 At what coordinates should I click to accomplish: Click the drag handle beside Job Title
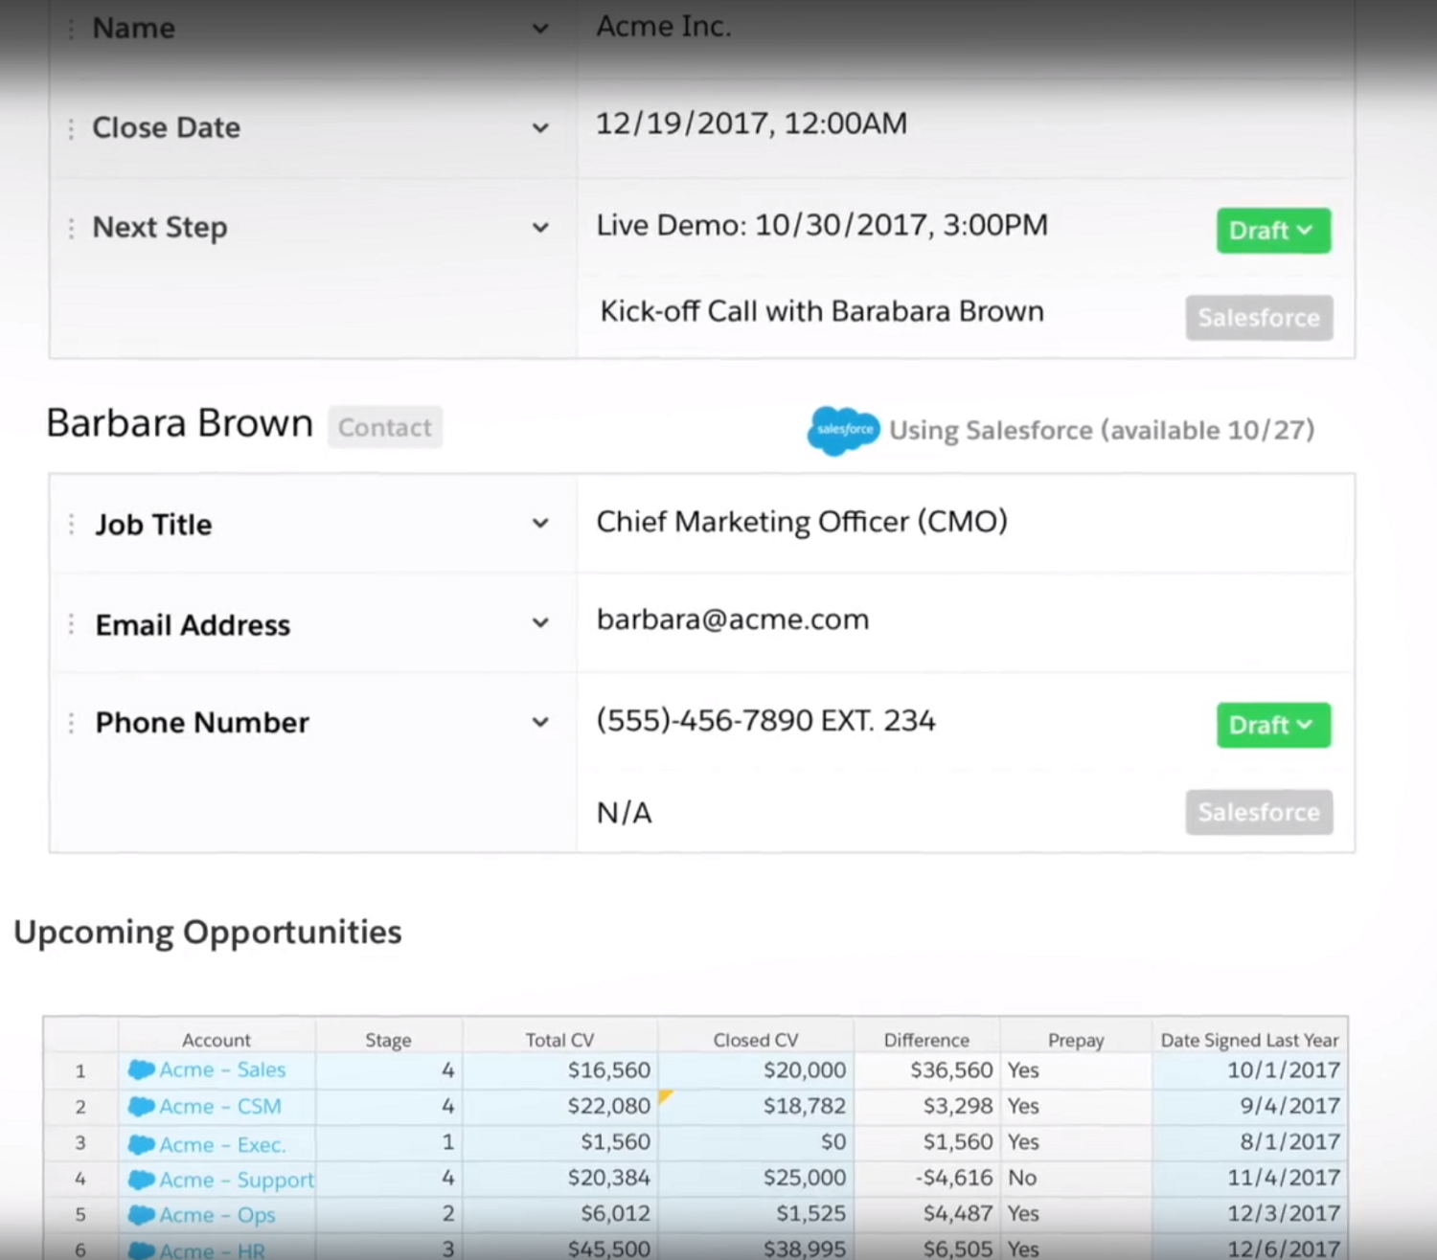[71, 524]
